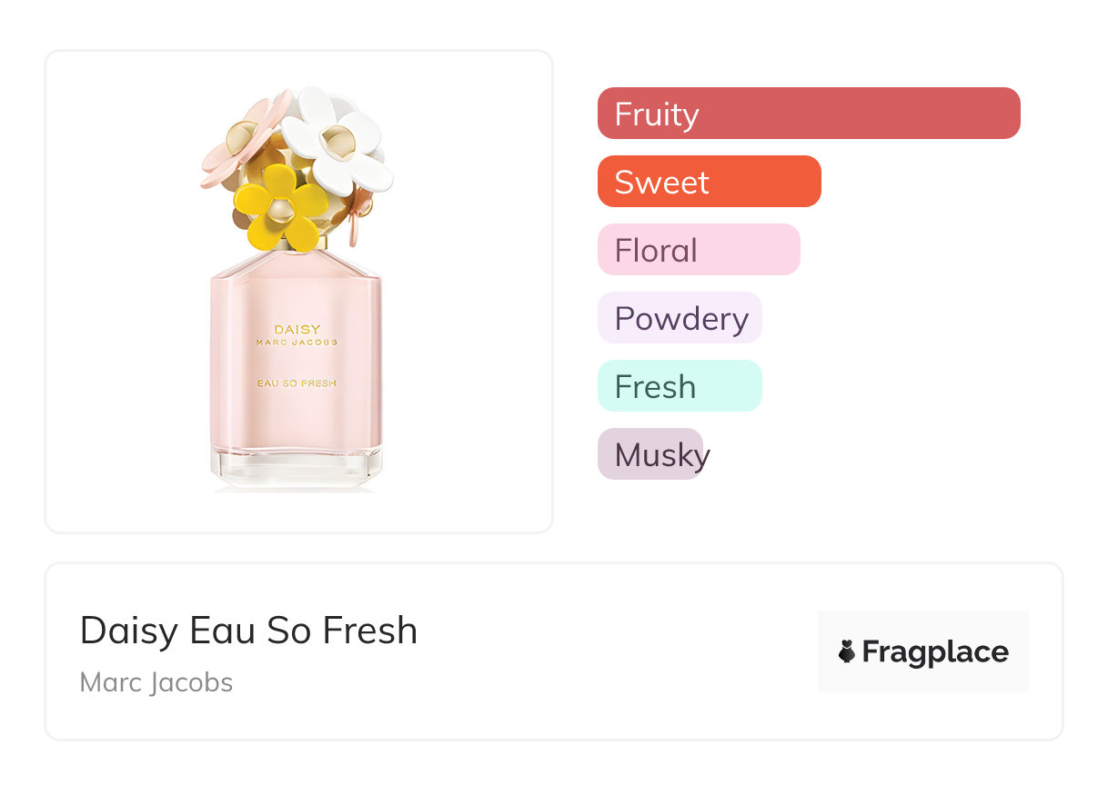Click the EAU SO FRESH label on the bottle
The height and width of the screenshot is (785, 1108).
[x=297, y=383]
